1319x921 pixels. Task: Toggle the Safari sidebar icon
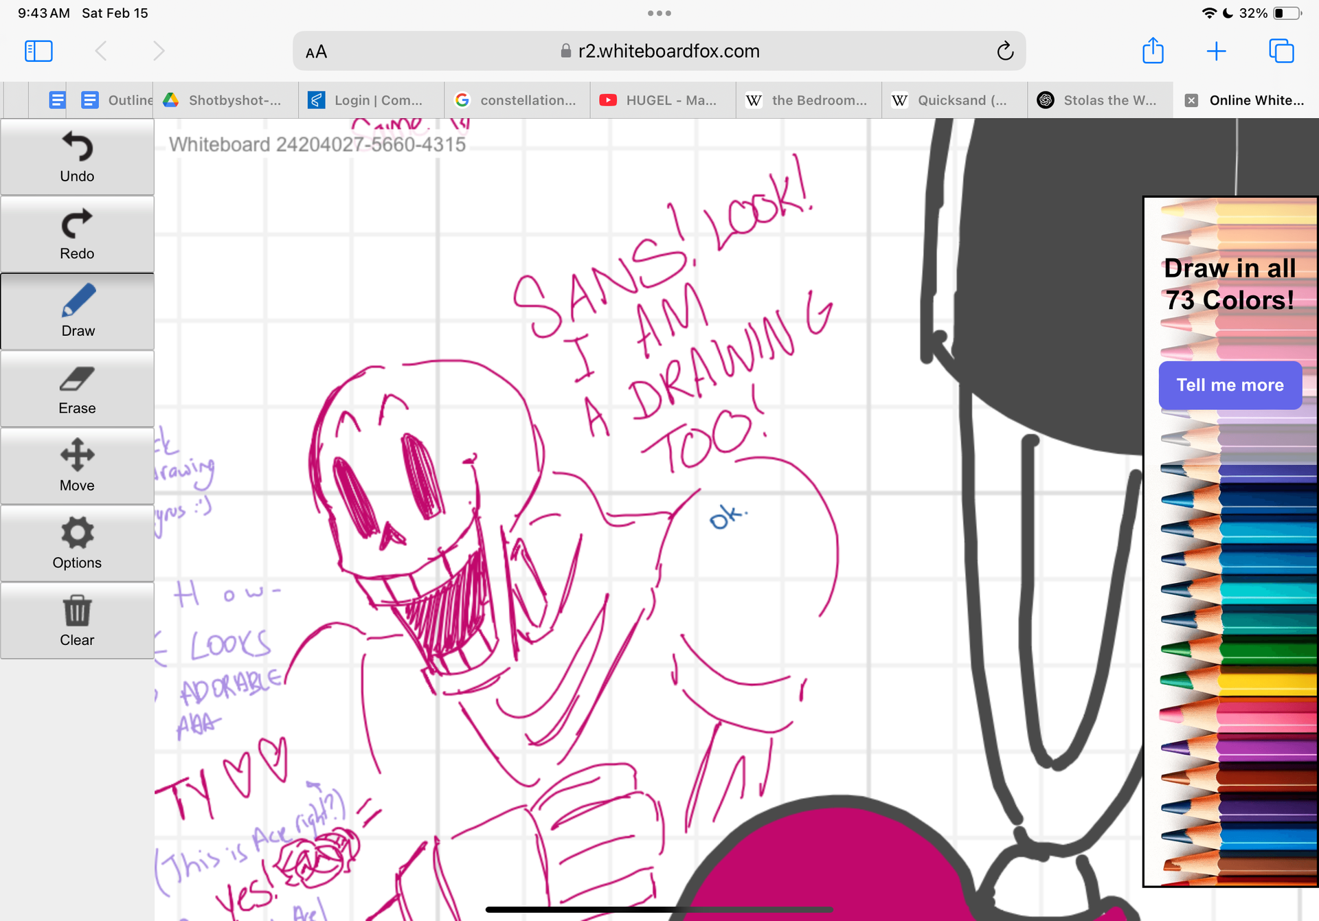38,51
